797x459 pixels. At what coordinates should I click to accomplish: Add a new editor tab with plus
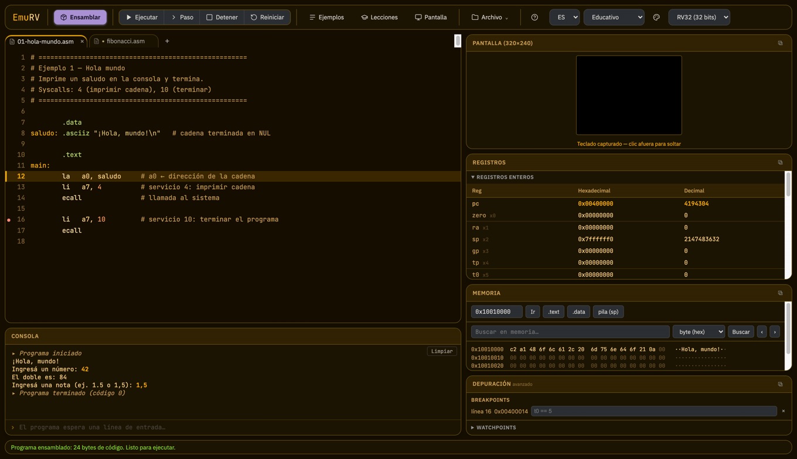tap(167, 42)
